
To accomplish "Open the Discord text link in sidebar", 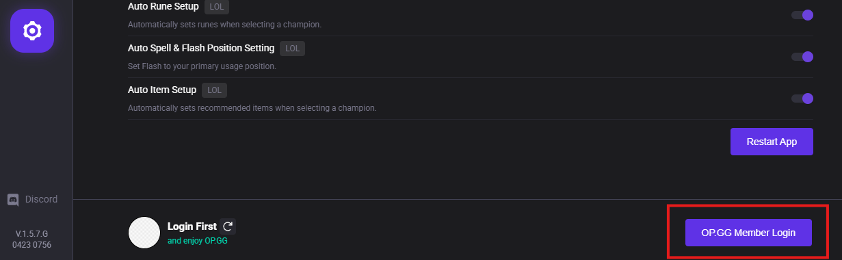I will (x=41, y=200).
